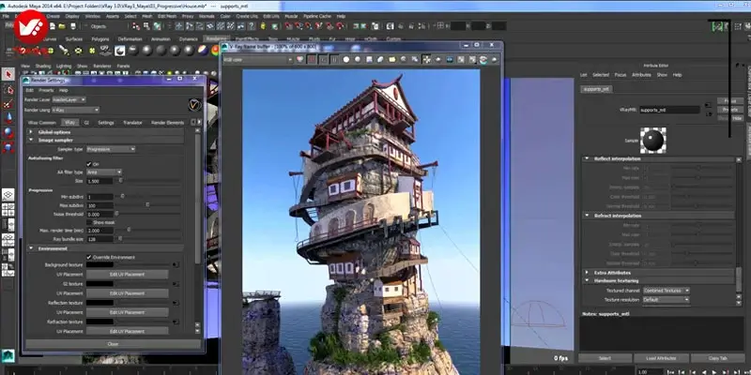Click the crosshair track mouse icon in frame buffer
751x375 pixels.
tap(426, 59)
